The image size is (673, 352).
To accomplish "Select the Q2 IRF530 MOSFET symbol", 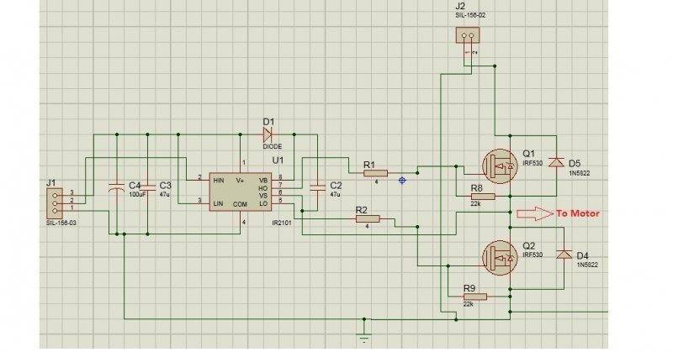I will pyautogui.click(x=500, y=257).
